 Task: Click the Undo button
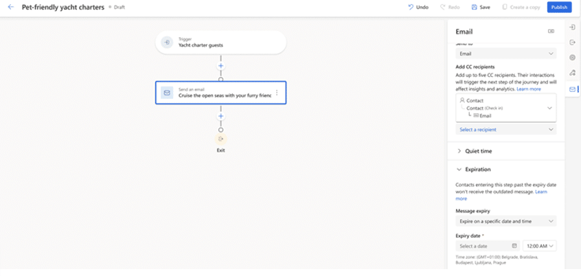(x=418, y=7)
